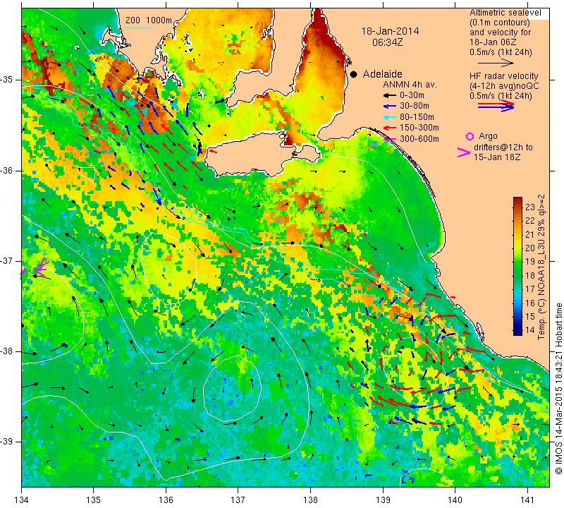The image size is (564, 508).
Task: Select the 200 1000m depth contour label
Action: tap(149, 20)
